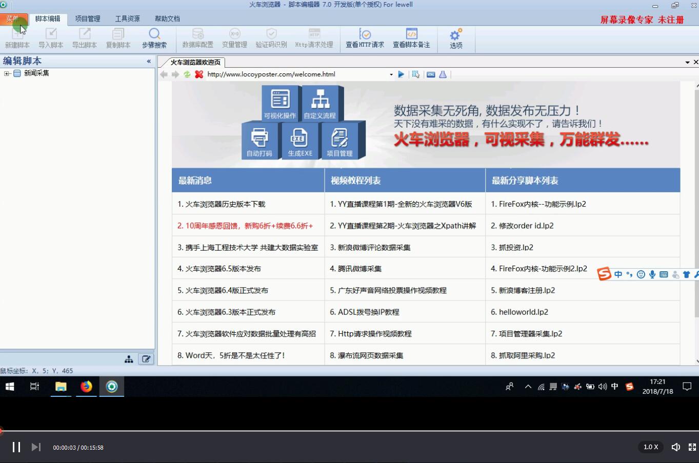Change playback speed 1.0 X
This screenshot has height=463, width=699.
[651, 447]
